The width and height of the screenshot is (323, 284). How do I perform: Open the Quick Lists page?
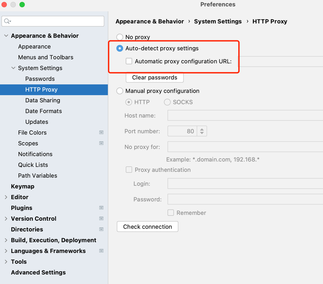pyautogui.click(x=33, y=165)
